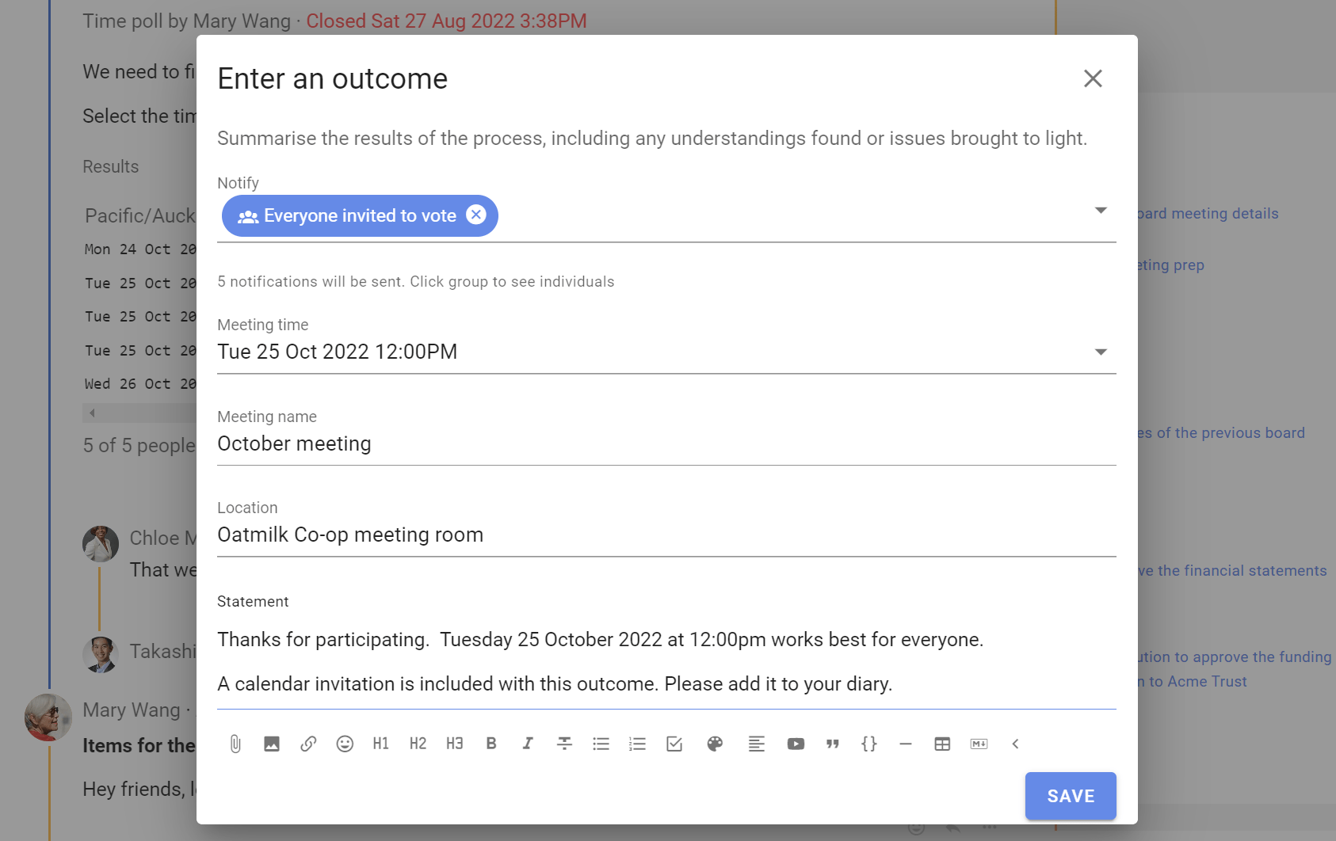Attach a file using the paperclip icon
1336x841 pixels.
[x=235, y=744]
